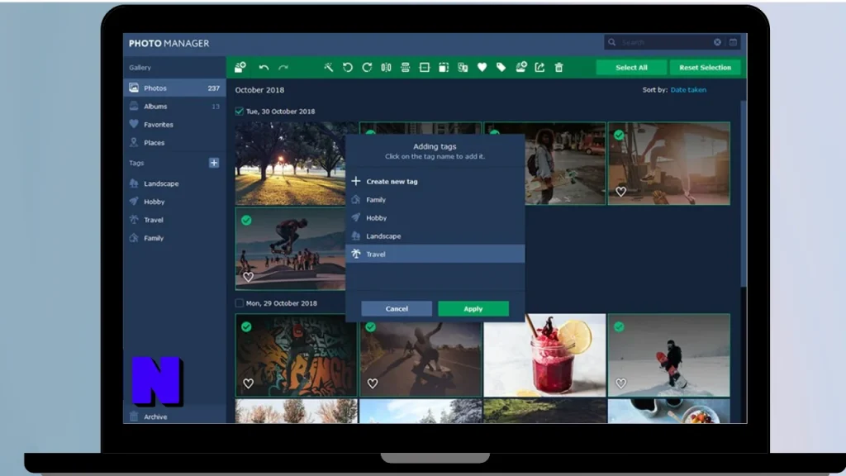
Task: Clear the search field
Action: [717, 42]
